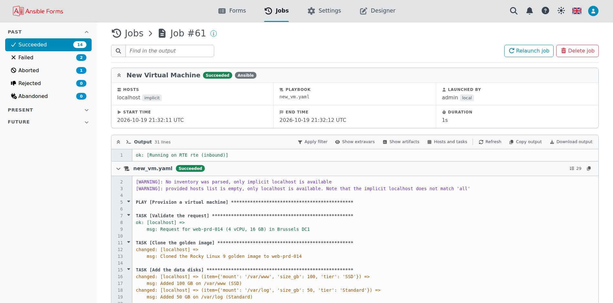Toggle Show artifacts
This screenshot has height=303, width=613.
(x=401, y=142)
